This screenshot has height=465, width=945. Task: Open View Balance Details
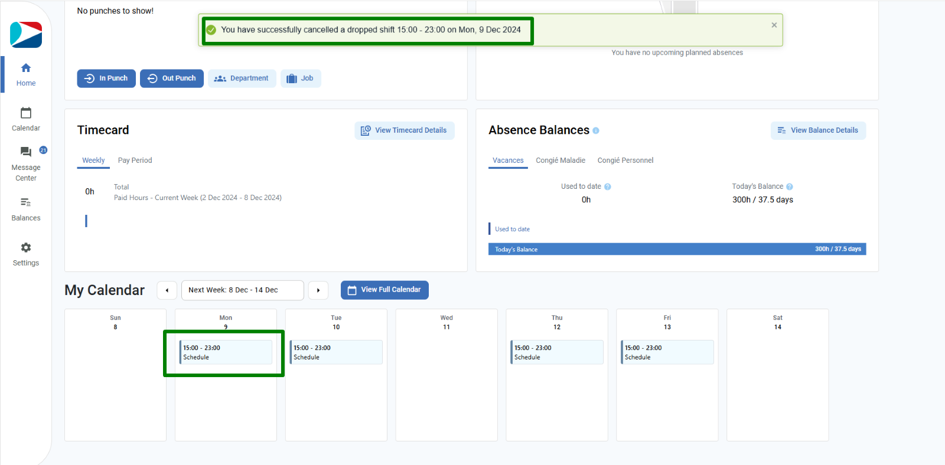[818, 130]
